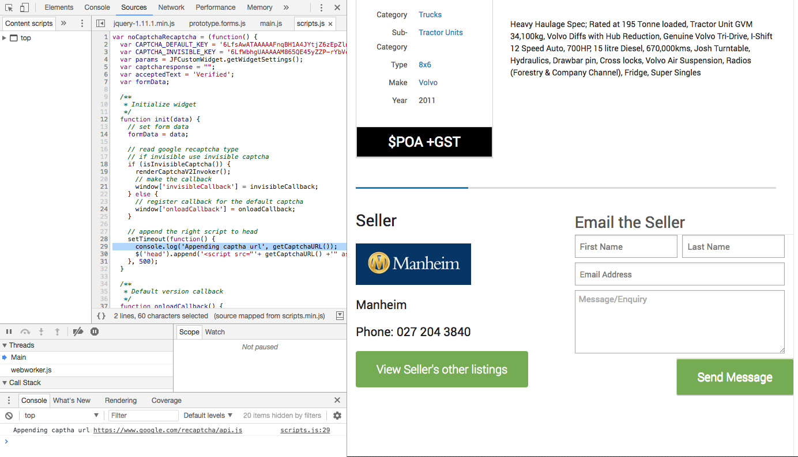Click the Volvo make link
798x457 pixels.
click(x=428, y=83)
